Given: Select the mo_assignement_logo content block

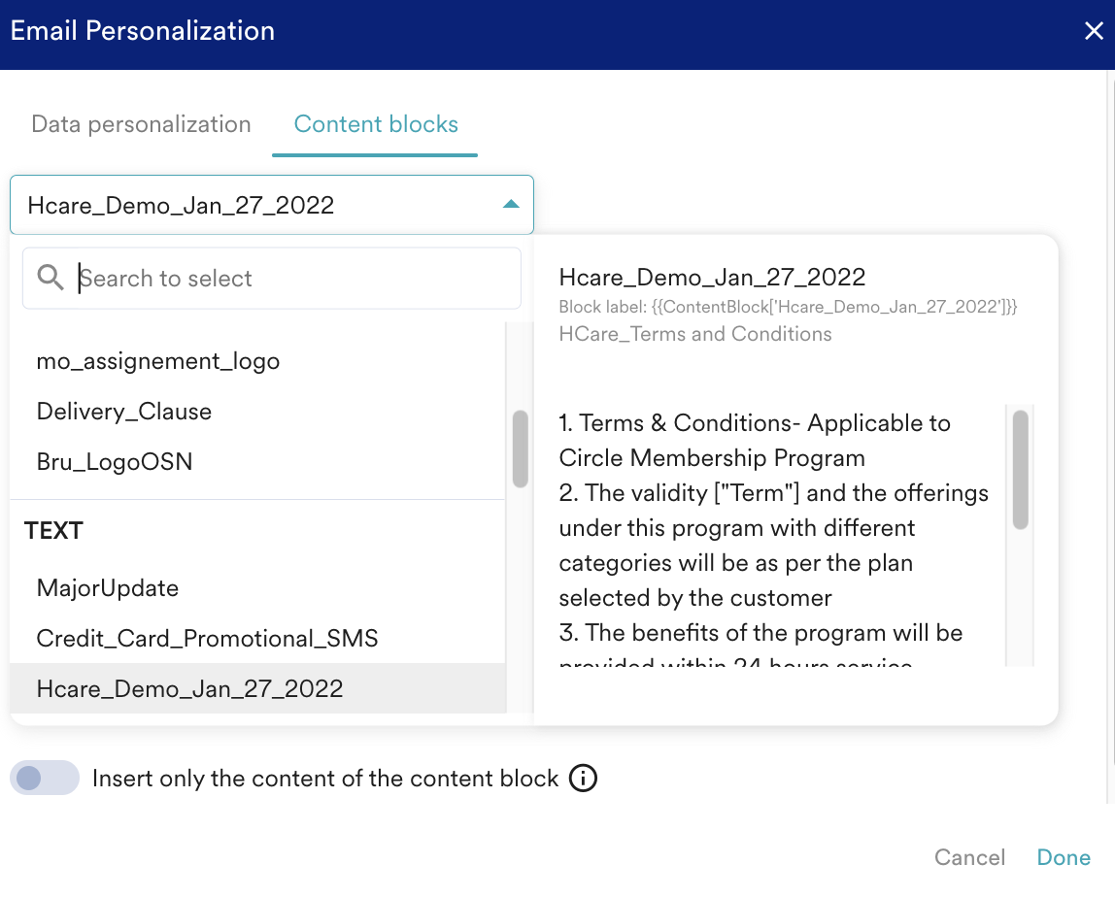Looking at the screenshot, I should (x=157, y=360).
